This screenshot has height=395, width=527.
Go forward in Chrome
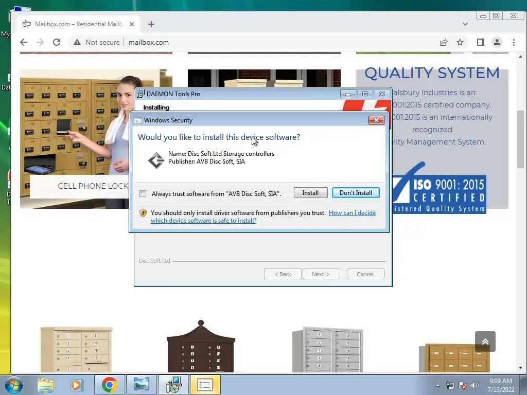pos(40,42)
